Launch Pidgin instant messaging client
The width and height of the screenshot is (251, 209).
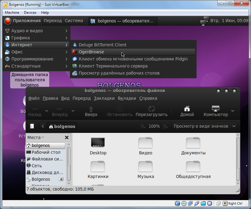tap(133, 59)
